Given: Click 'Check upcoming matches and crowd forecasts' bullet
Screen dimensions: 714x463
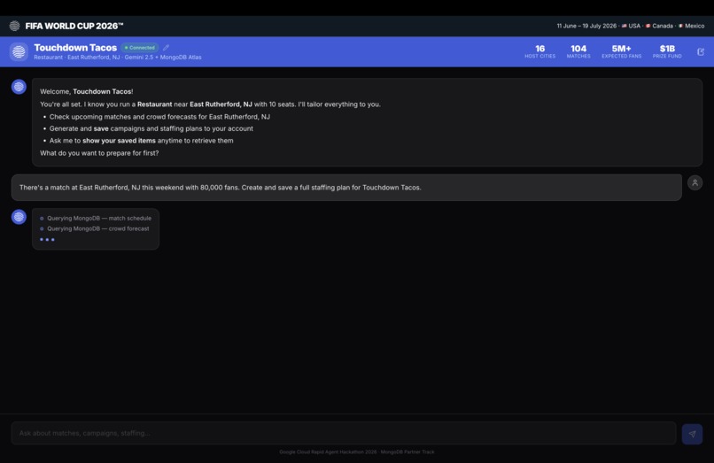Looking at the screenshot, I should pyautogui.click(x=159, y=117).
